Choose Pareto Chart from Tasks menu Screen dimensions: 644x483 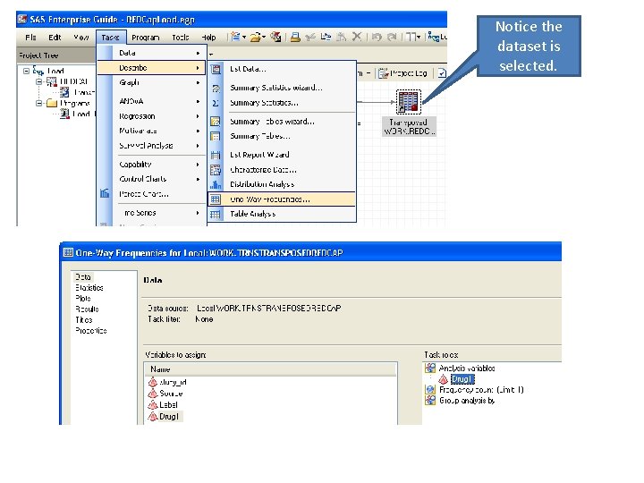pos(151,194)
